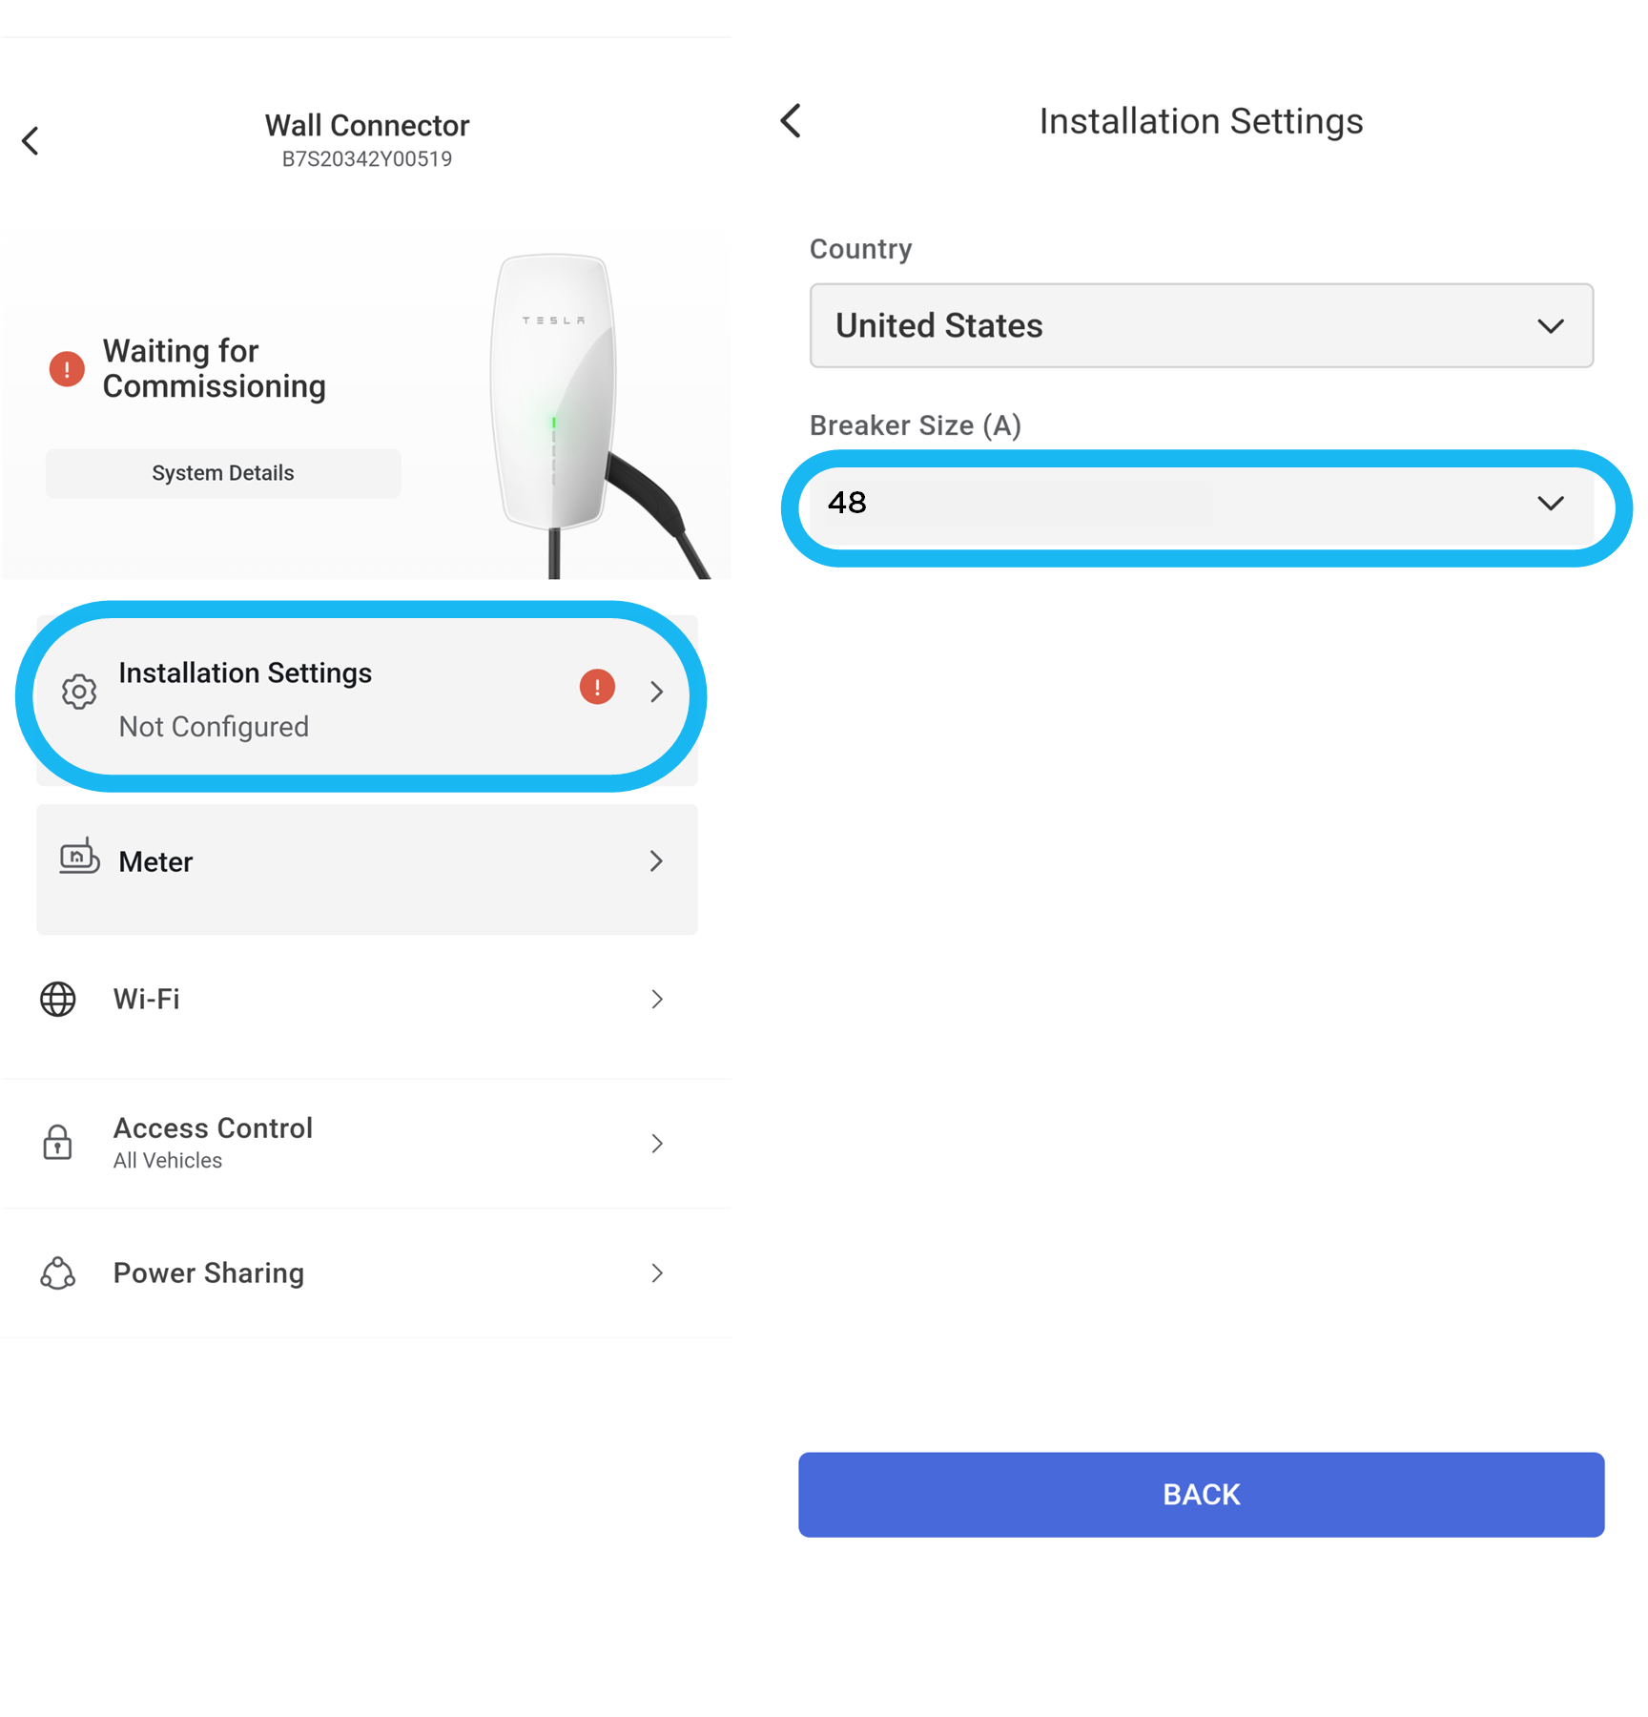Click the Access Control lock icon
1648x1717 pixels.
pos(57,1142)
